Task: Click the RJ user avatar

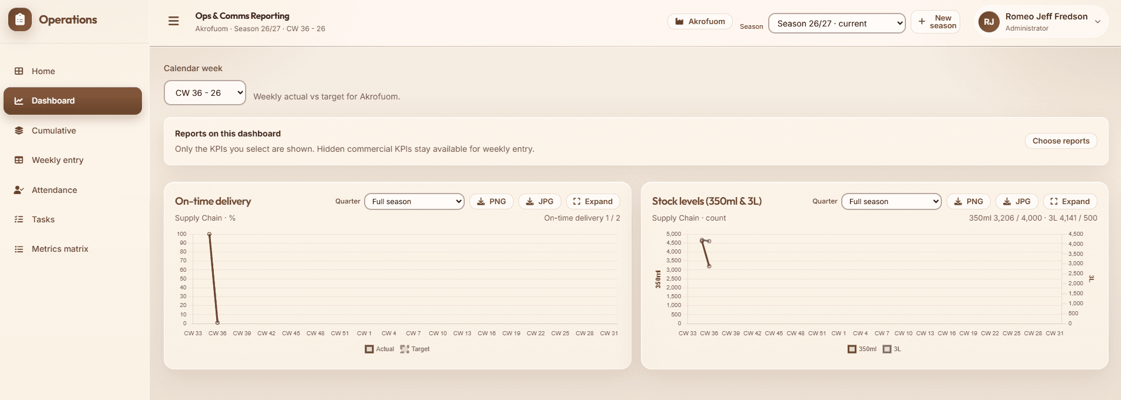Action: click(989, 22)
